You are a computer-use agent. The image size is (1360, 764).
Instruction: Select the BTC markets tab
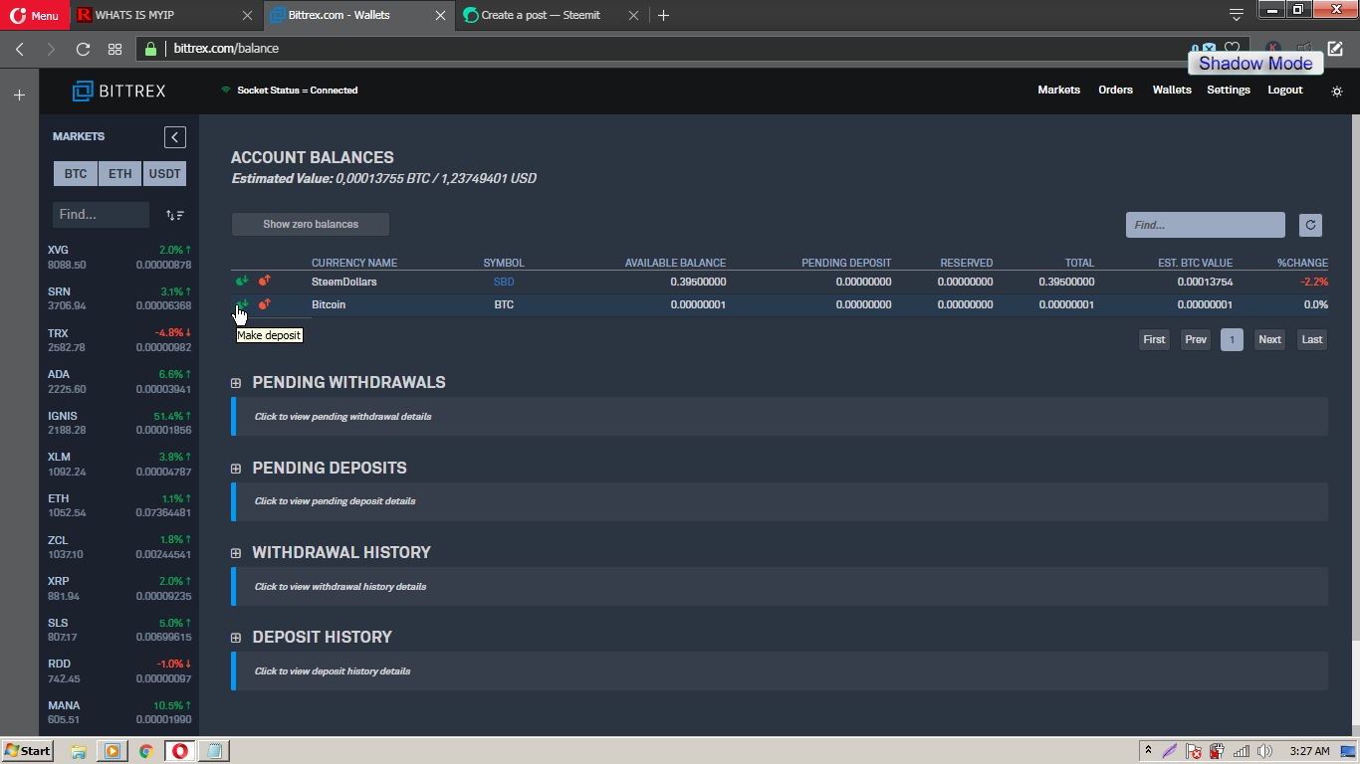click(x=76, y=174)
